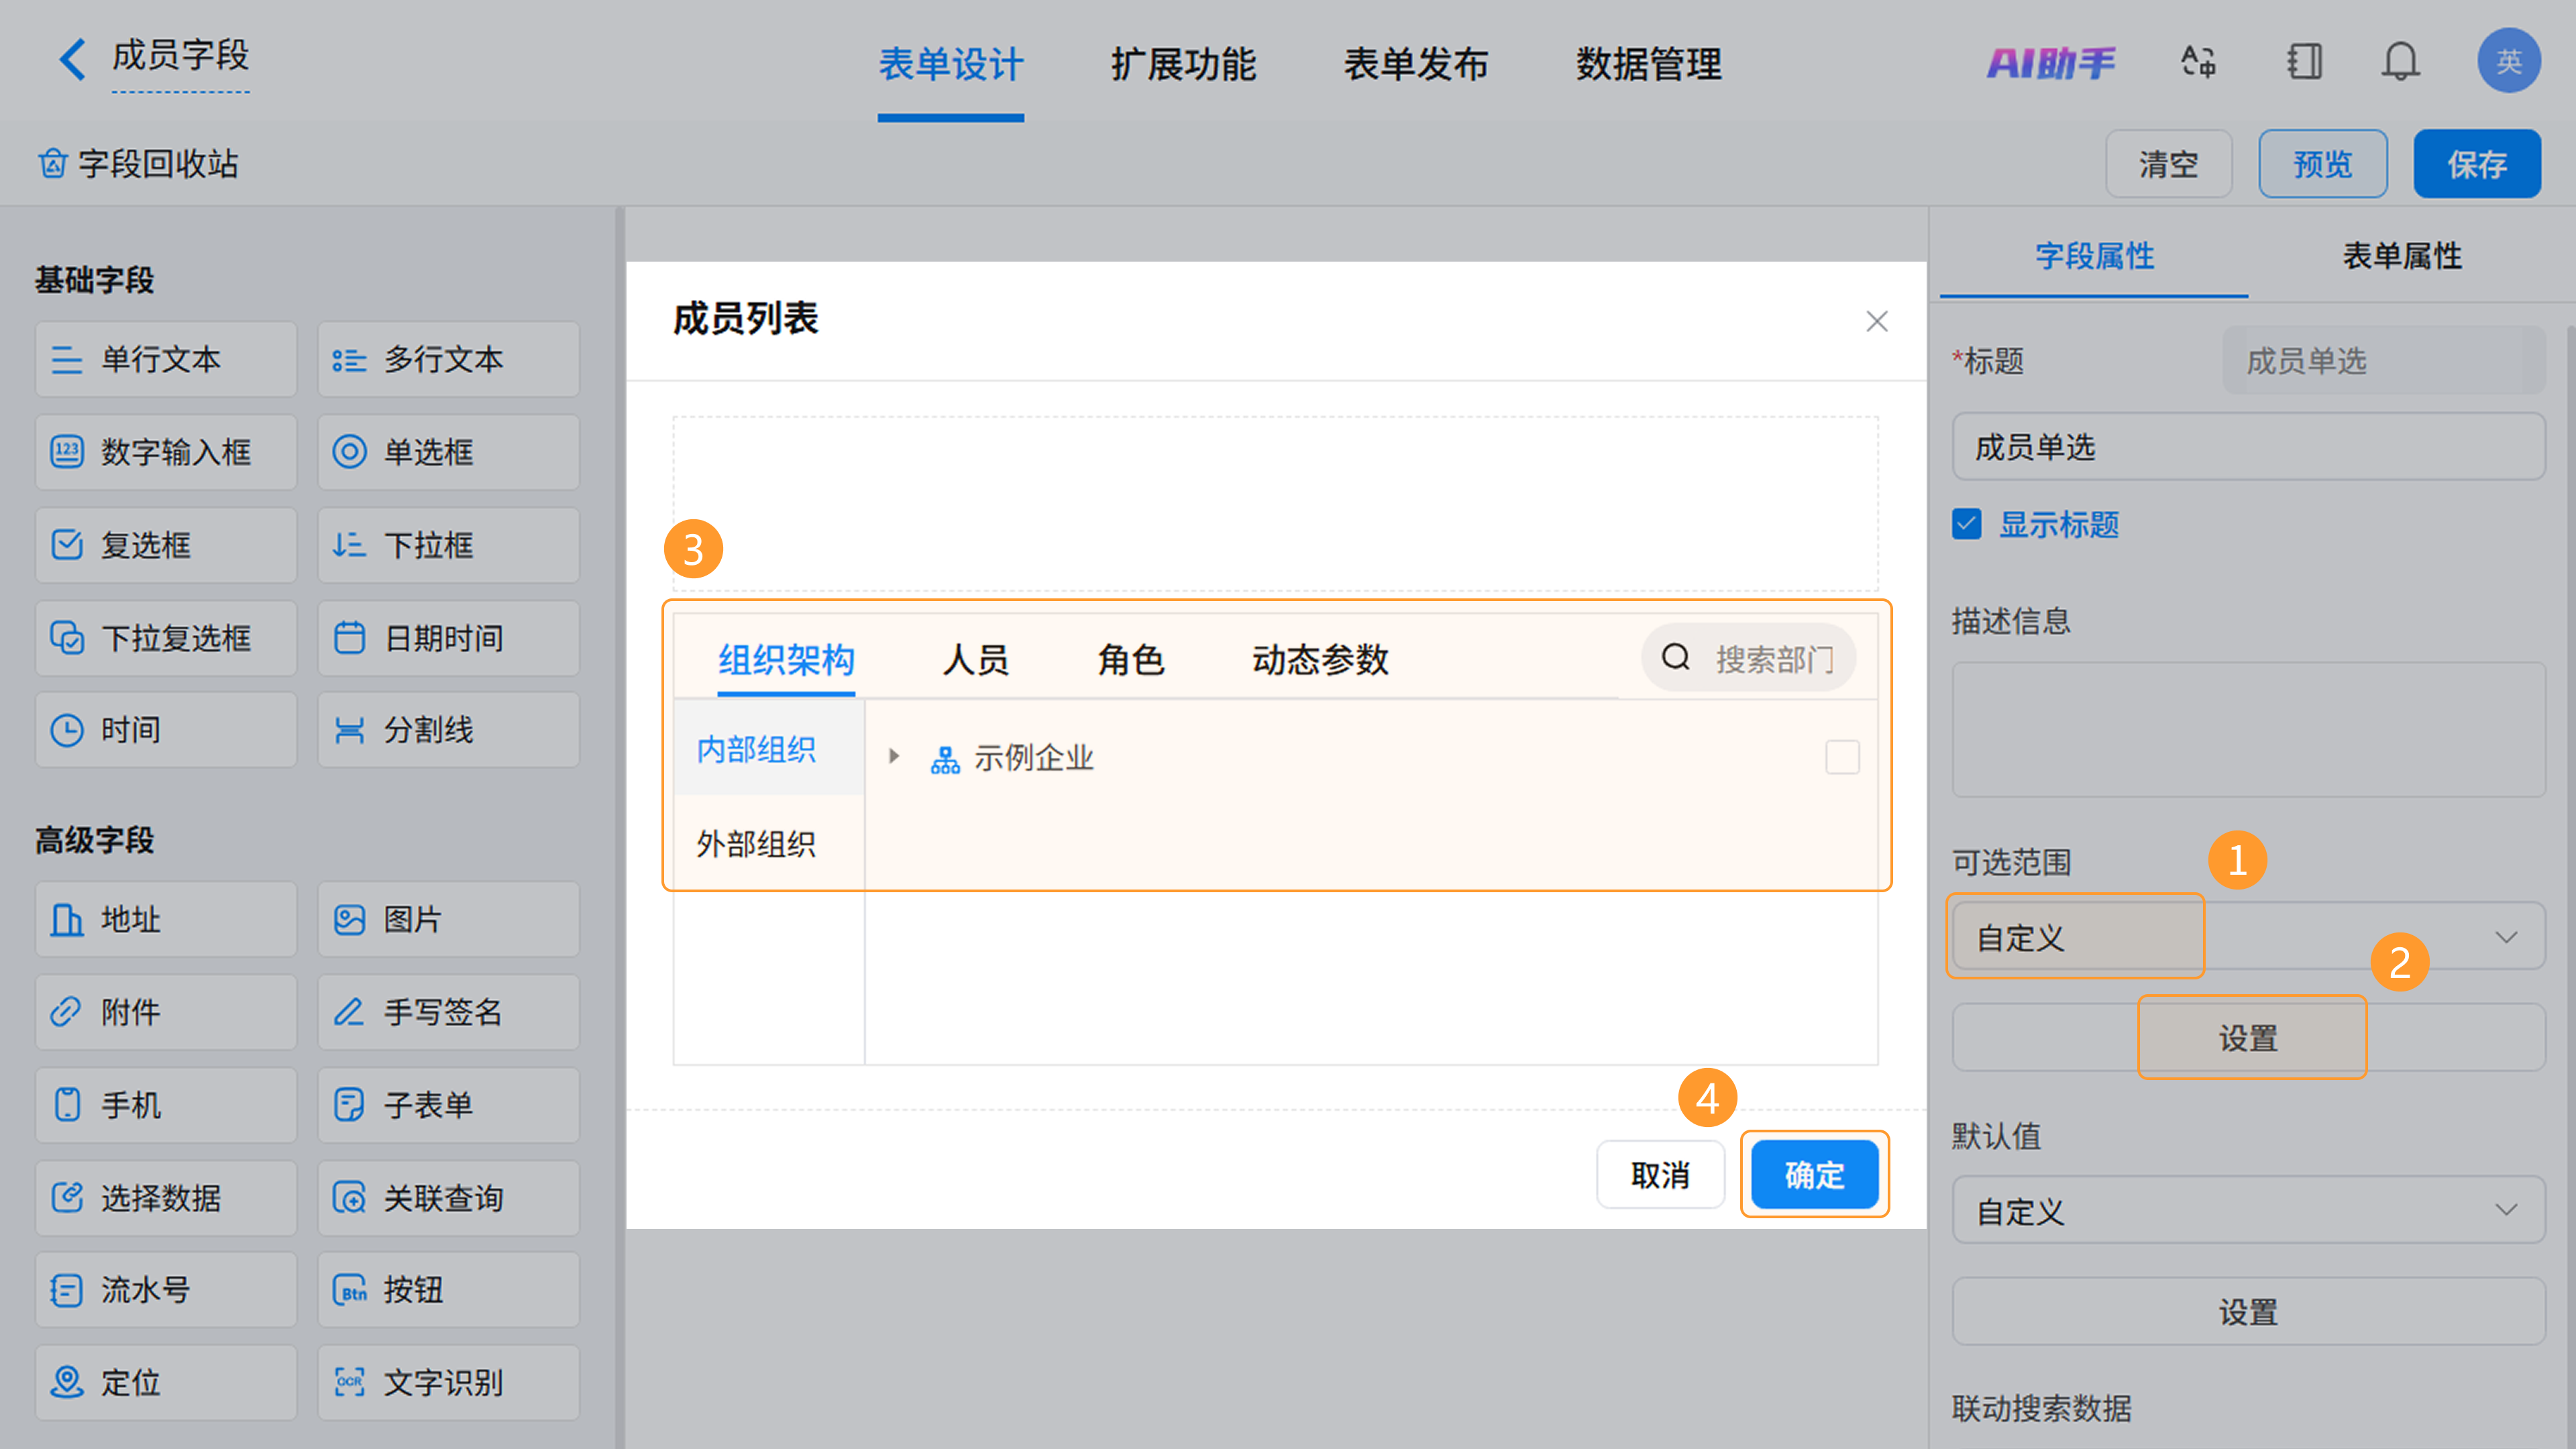Click the notebook panel icon in header

(x=2304, y=62)
